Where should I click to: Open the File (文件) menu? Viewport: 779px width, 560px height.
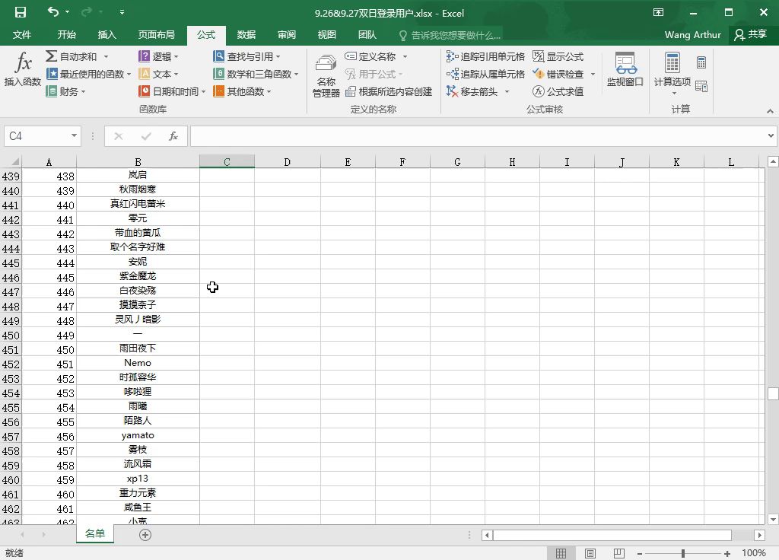tap(22, 35)
